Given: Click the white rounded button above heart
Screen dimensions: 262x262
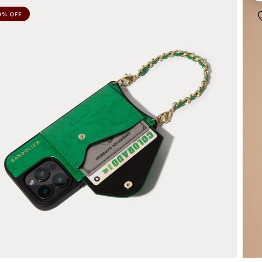Looking at the screenshot, I should click(258, 0).
